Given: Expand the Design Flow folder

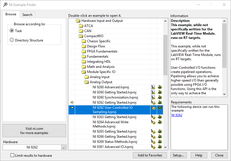Looking at the screenshot, I should point(84,46).
